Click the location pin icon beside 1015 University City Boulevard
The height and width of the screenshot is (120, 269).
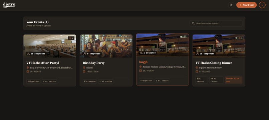28,68
